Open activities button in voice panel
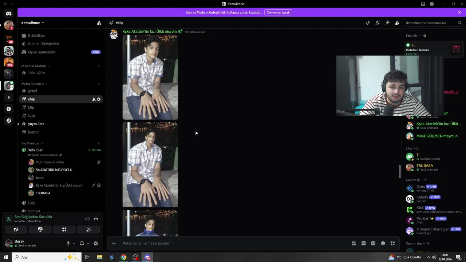This screenshot has width=466, height=262. [64, 230]
